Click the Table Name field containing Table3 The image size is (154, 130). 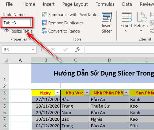pos(17,23)
